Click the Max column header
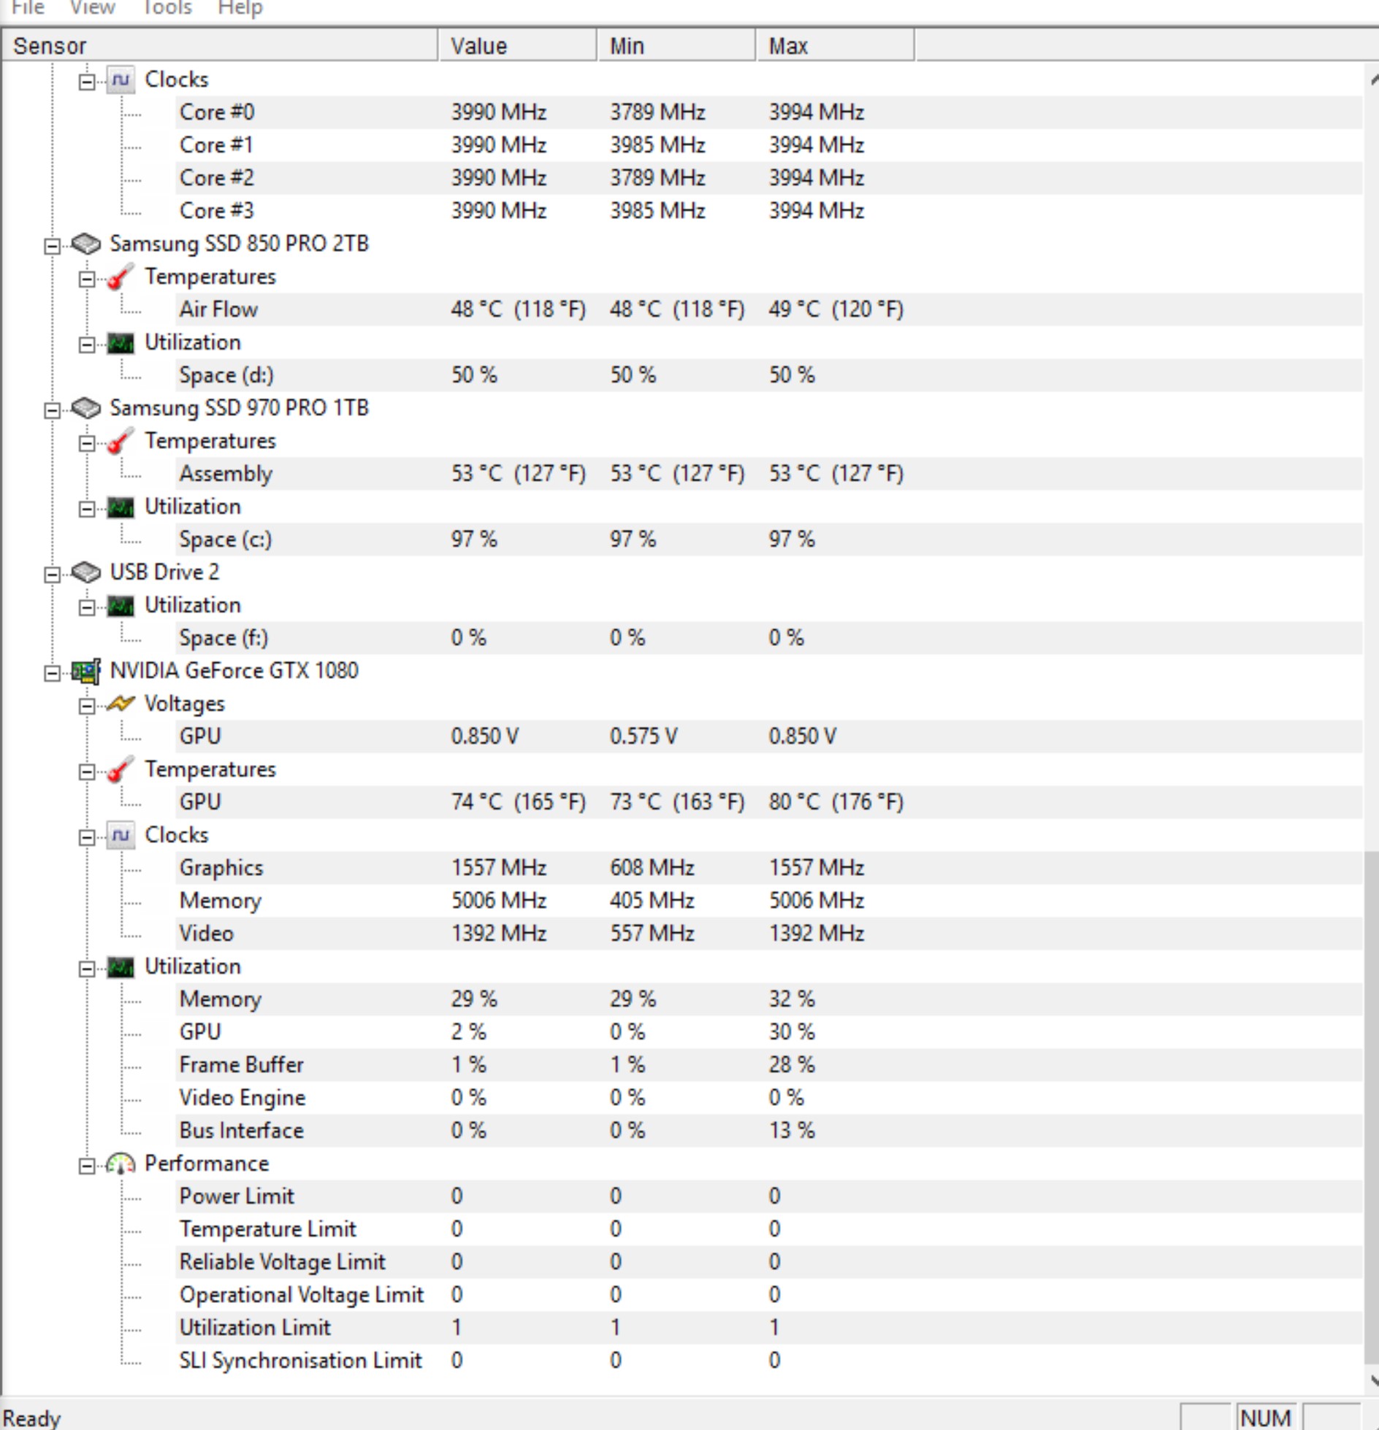Viewport: 1379px width, 1430px height. pos(835,46)
